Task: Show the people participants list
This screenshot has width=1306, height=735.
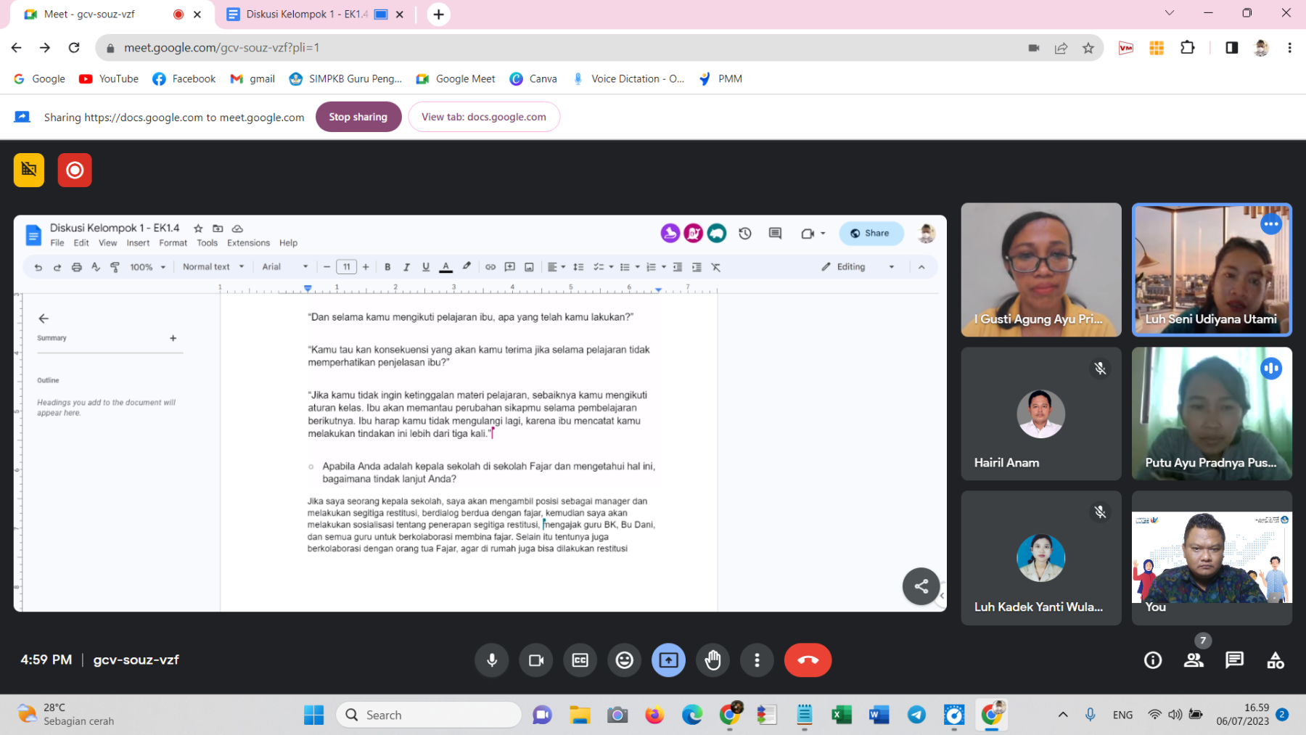Action: click(1194, 660)
